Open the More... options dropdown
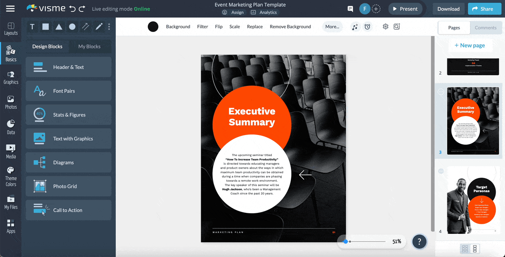Viewport: 505px width, 257px height. [x=332, y=26]
